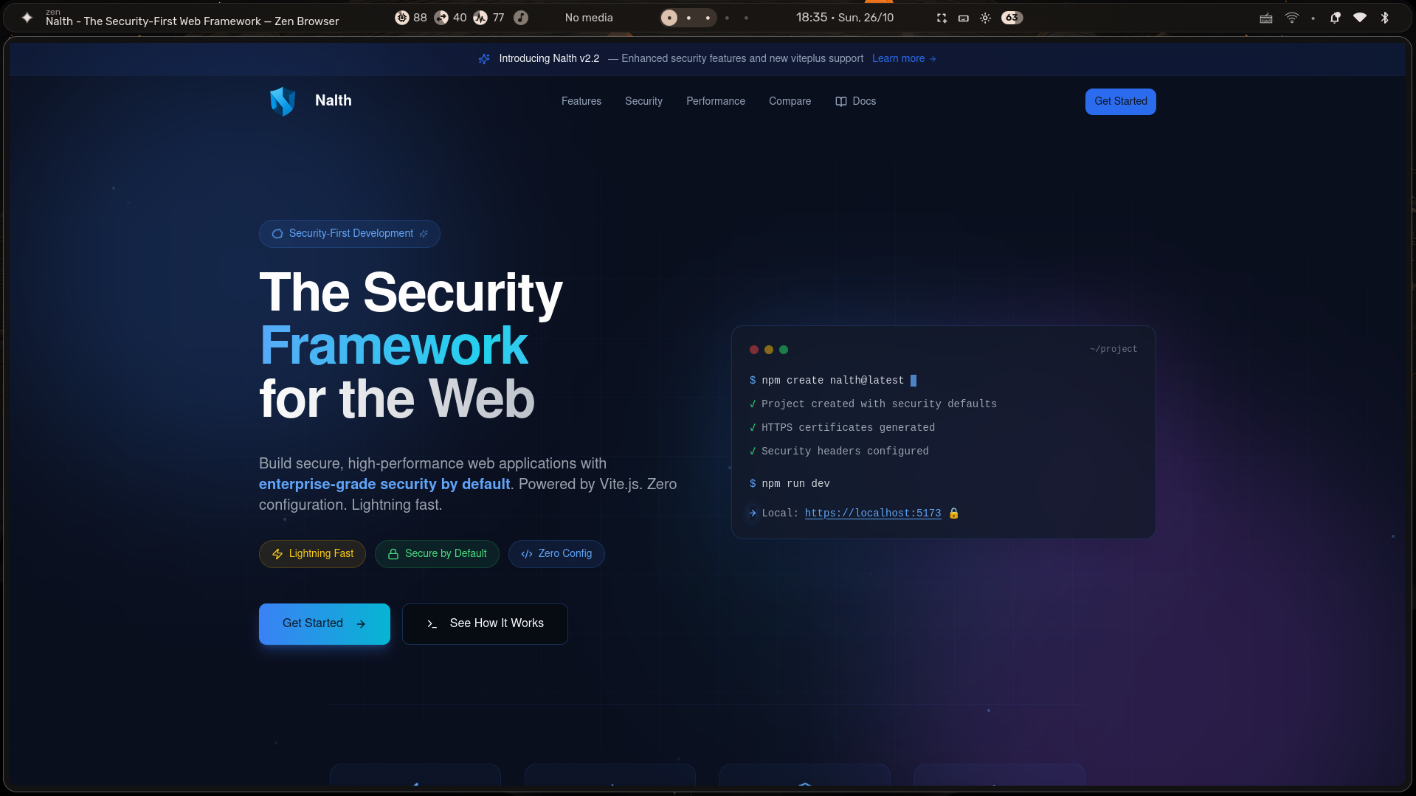
Task: Click the Nalth shield logo icon
Action: point(283,101)
